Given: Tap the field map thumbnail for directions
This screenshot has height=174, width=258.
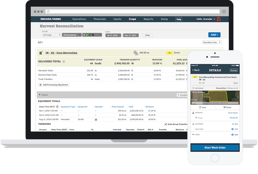Looking at the screenshot, I should click(215, 98).
